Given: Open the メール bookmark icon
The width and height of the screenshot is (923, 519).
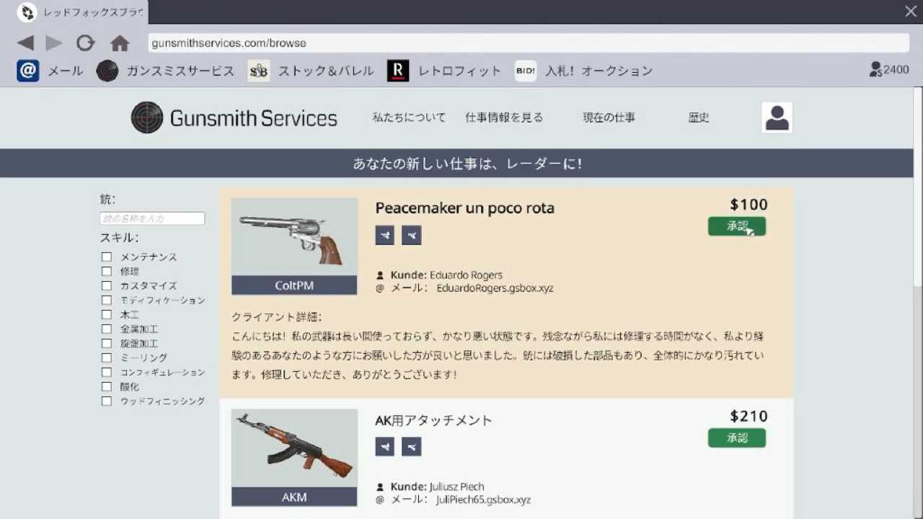Looking at the screenshot, I should point(28,71).
